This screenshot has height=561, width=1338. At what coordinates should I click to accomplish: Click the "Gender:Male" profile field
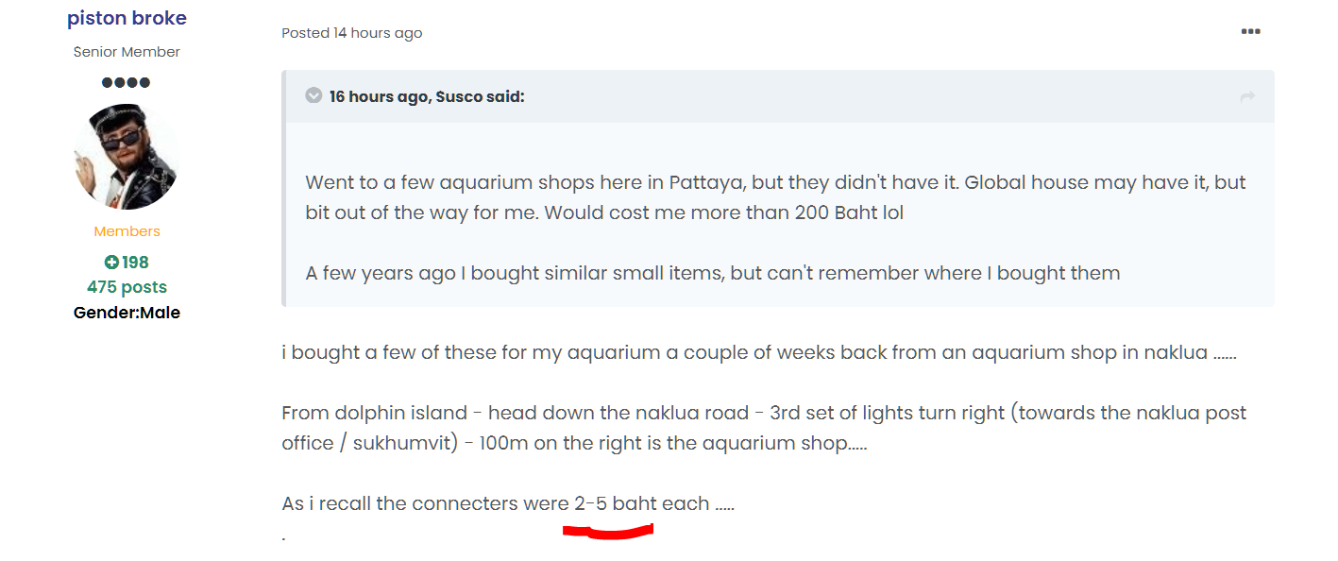point(127,313)
